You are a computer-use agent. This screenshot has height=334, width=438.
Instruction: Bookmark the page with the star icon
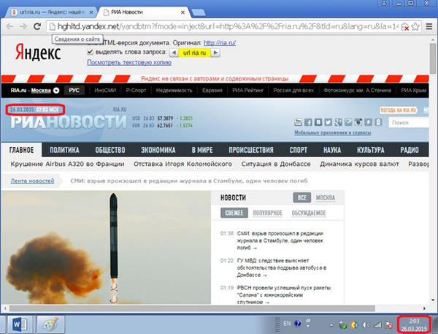[x=415, y=26]
